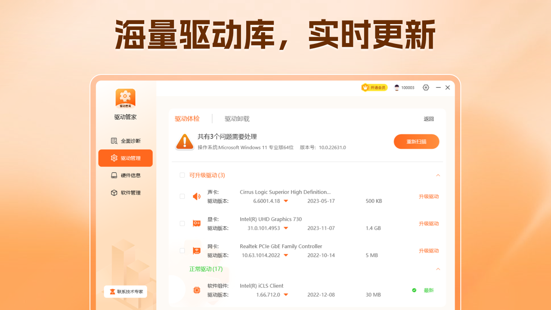Open the settings gear icon
Screen dimensions: 551x310
pos(426,87)
